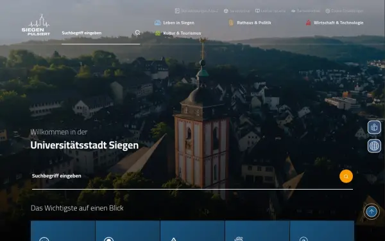This screenshot has height=241, width=385.
Task: Open the Wirtschaft & Technologie menu
Action: click(334, 22)
